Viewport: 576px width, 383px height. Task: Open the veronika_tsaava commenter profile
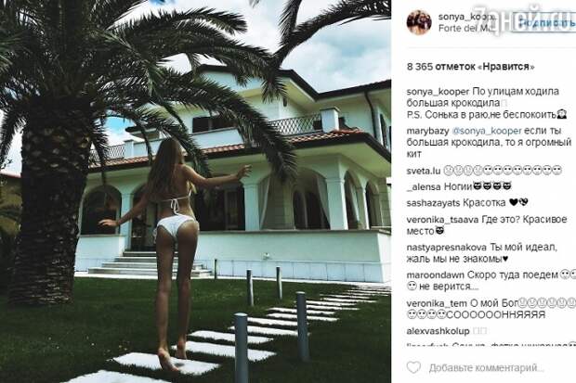(x=442, y=220)
